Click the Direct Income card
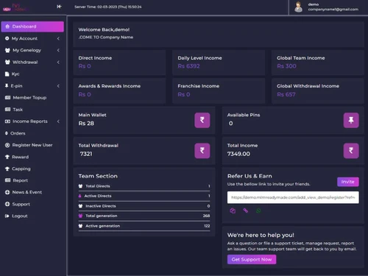368x276 pixels. [119, 63]
